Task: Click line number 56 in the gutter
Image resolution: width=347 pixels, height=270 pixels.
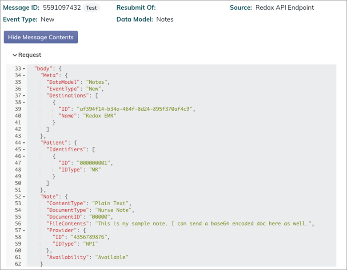Action: (x=18, y=223)
